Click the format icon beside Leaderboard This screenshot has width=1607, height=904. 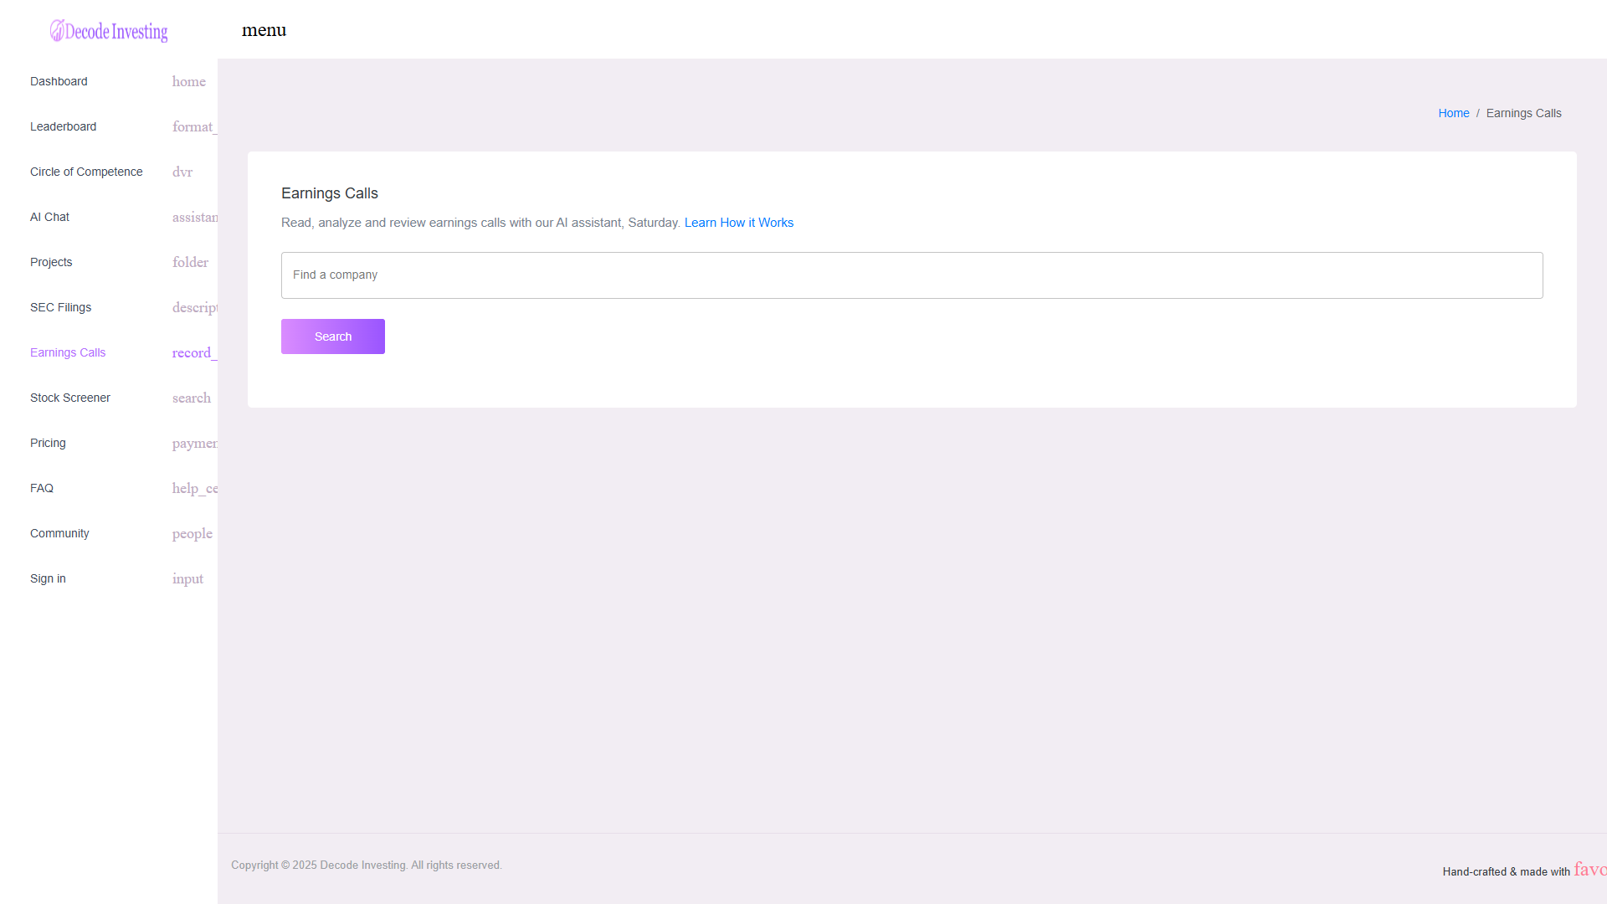pos(195,126)
